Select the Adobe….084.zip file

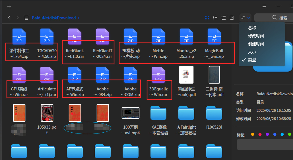coord(103,82)
